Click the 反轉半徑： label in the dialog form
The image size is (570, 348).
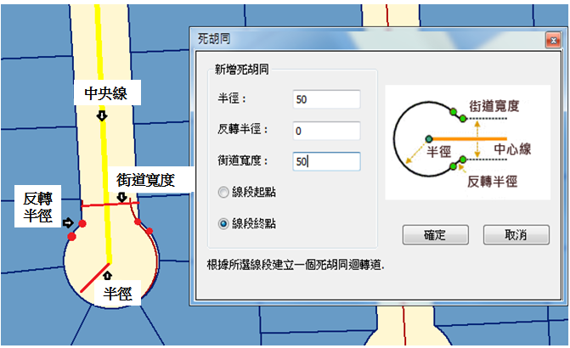click(242, 129)
